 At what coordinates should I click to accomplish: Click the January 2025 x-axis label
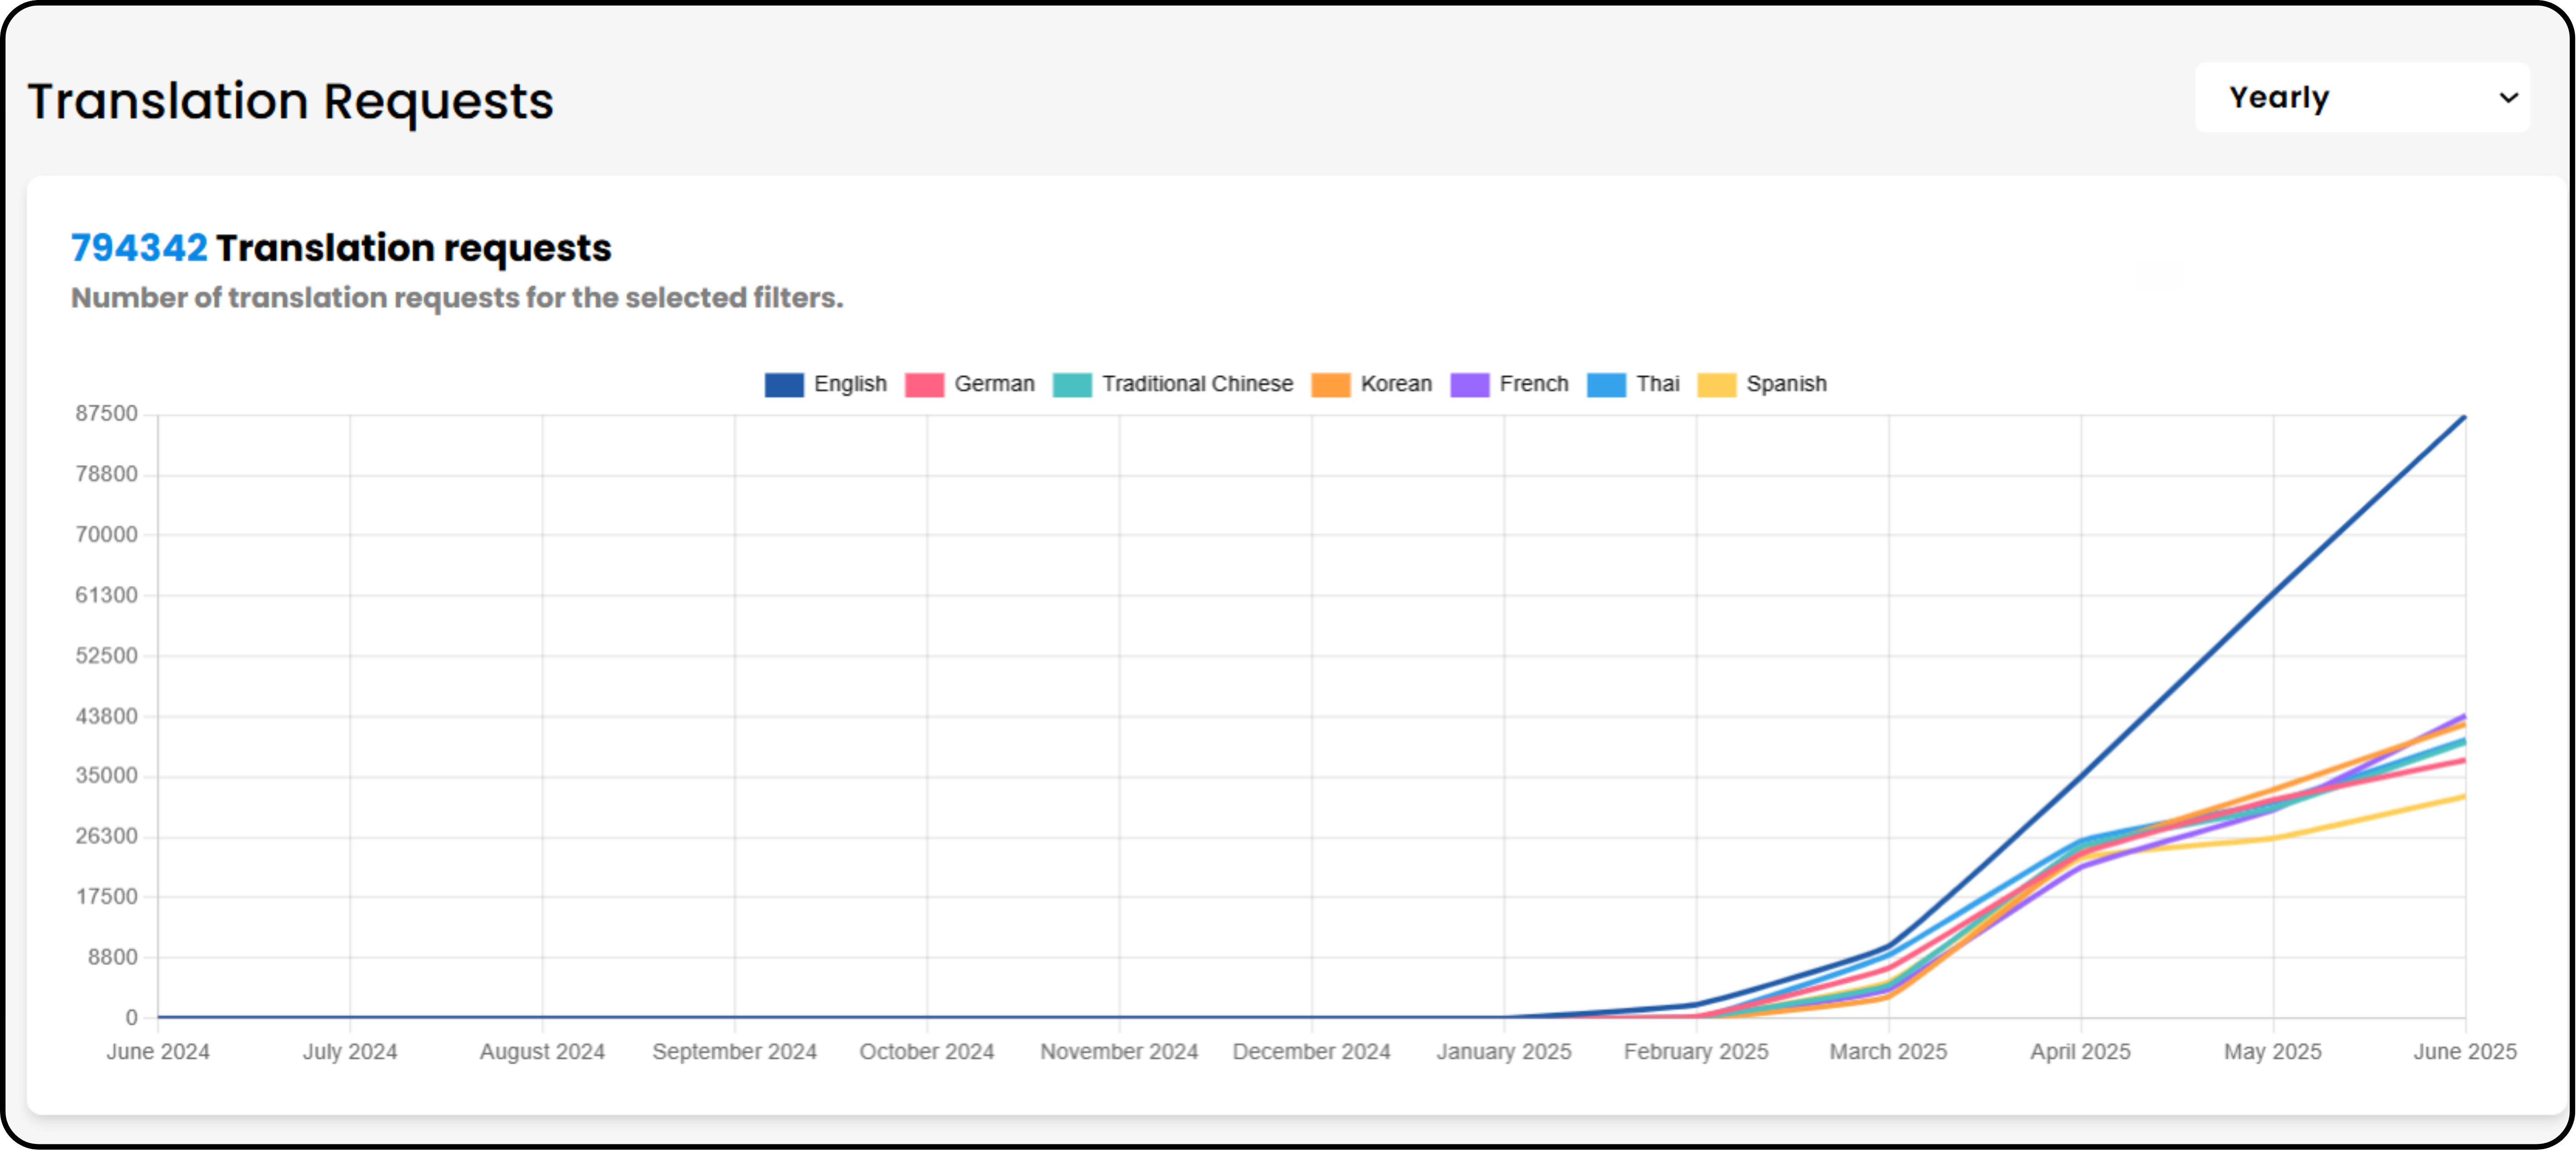1504,1051
